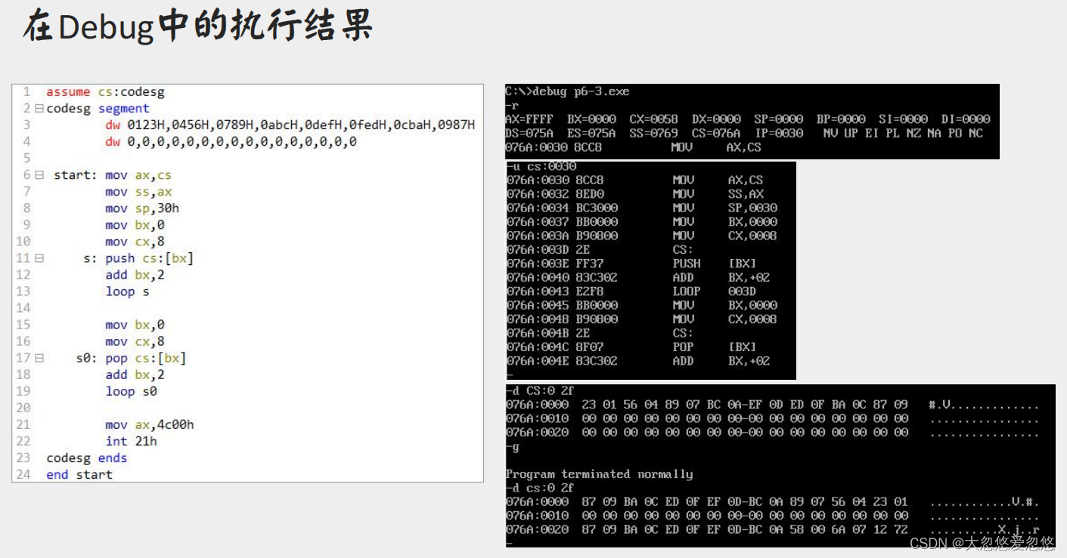Click code line mov sp,30h
Image resolution: width=1067 pixels, height=558 pixels.
tap(142, 208)
